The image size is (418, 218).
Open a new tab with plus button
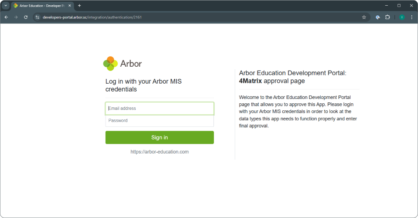tap(79, 6)
